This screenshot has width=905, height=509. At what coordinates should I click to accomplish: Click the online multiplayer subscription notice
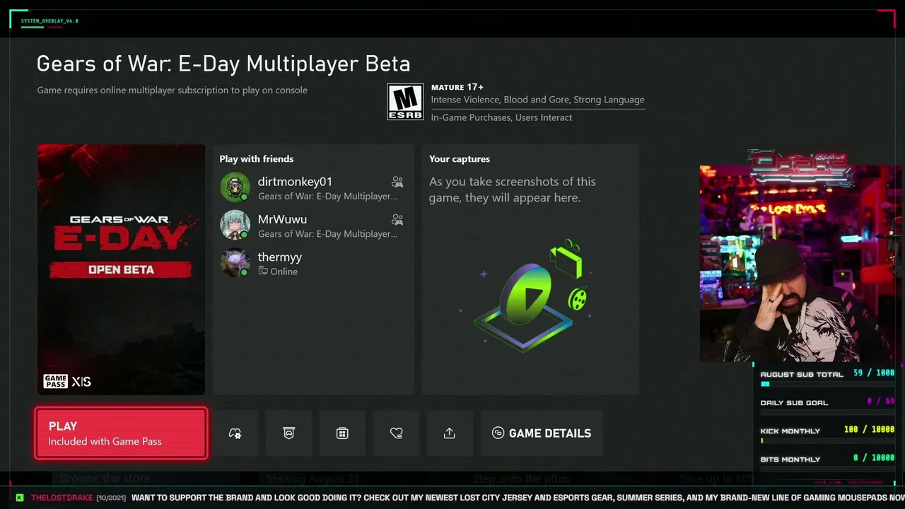pos(172,90)
